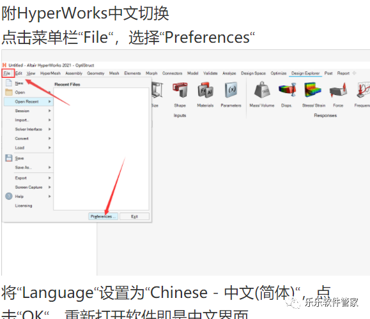Select the Force response icon
The height and width of the screenshot is (319, 370).
coord(338,90)
